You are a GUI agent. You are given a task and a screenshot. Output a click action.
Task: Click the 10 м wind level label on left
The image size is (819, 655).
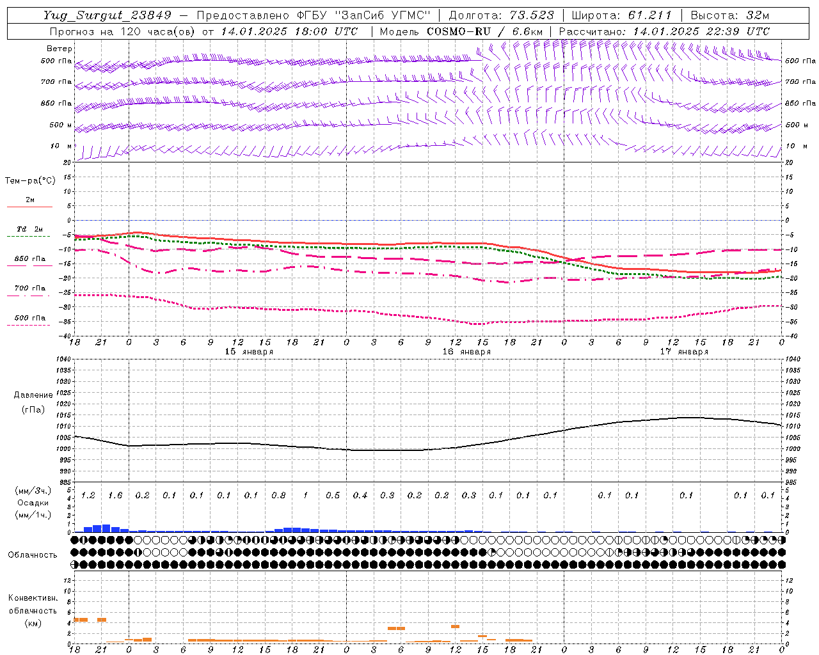(x=61, y=146)
